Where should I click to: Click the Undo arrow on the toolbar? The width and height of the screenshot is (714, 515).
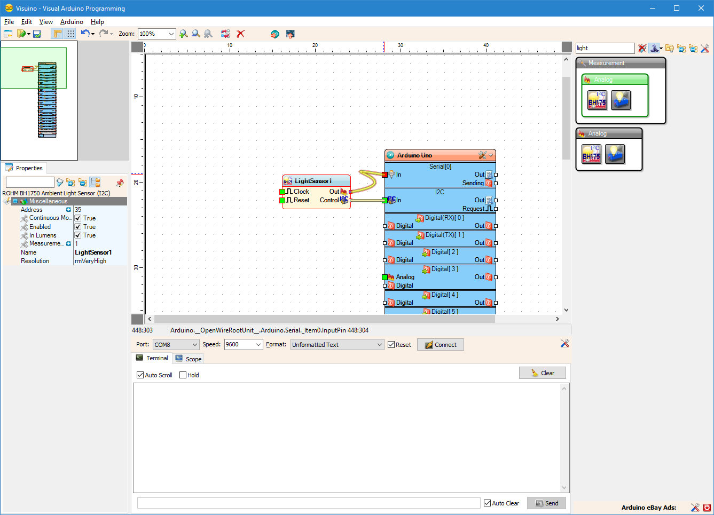85,33
